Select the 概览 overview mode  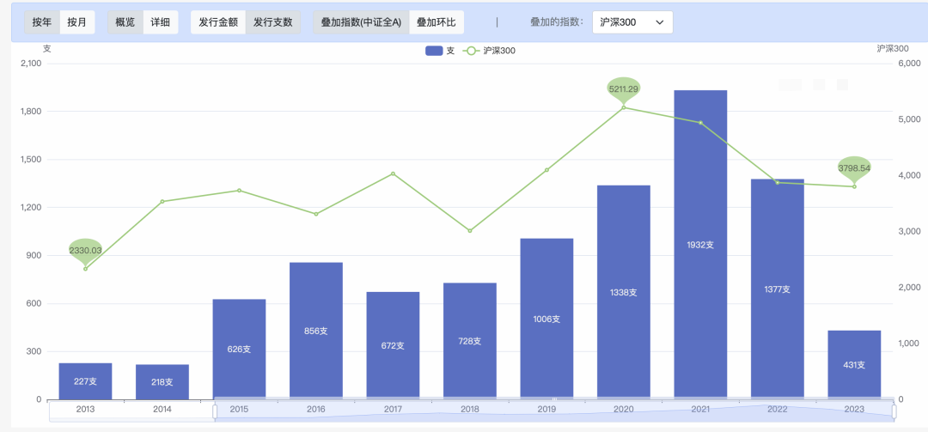point(125,22)
